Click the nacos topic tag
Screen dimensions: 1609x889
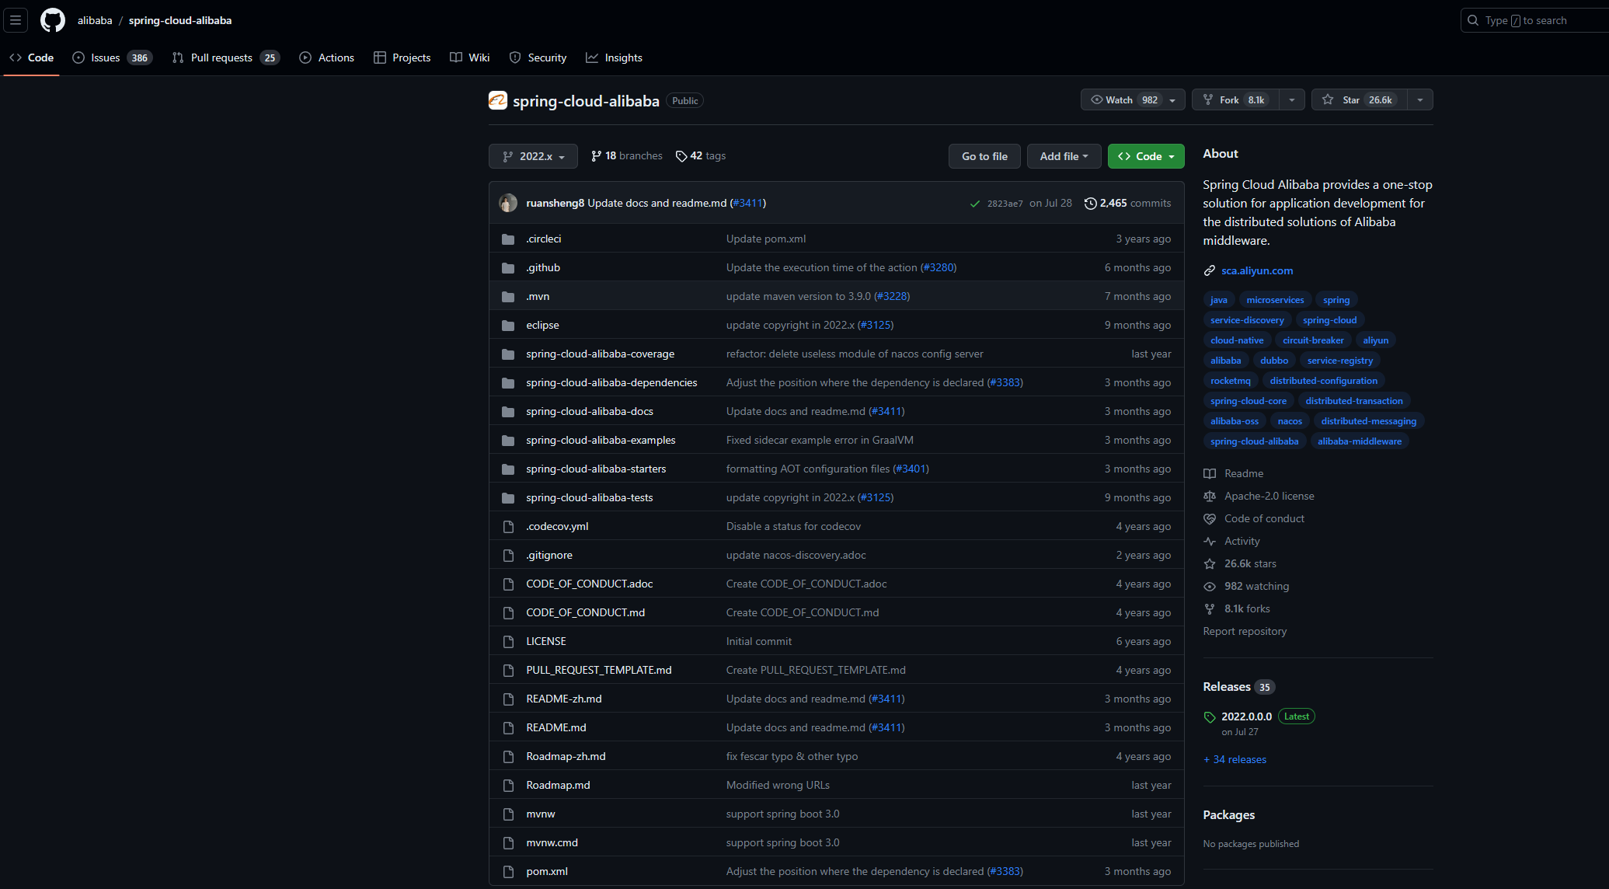point(1290,421)
